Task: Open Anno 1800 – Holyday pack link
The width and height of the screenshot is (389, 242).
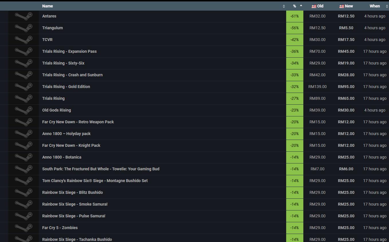Action: pyautogui.click(x=66, y=134)
